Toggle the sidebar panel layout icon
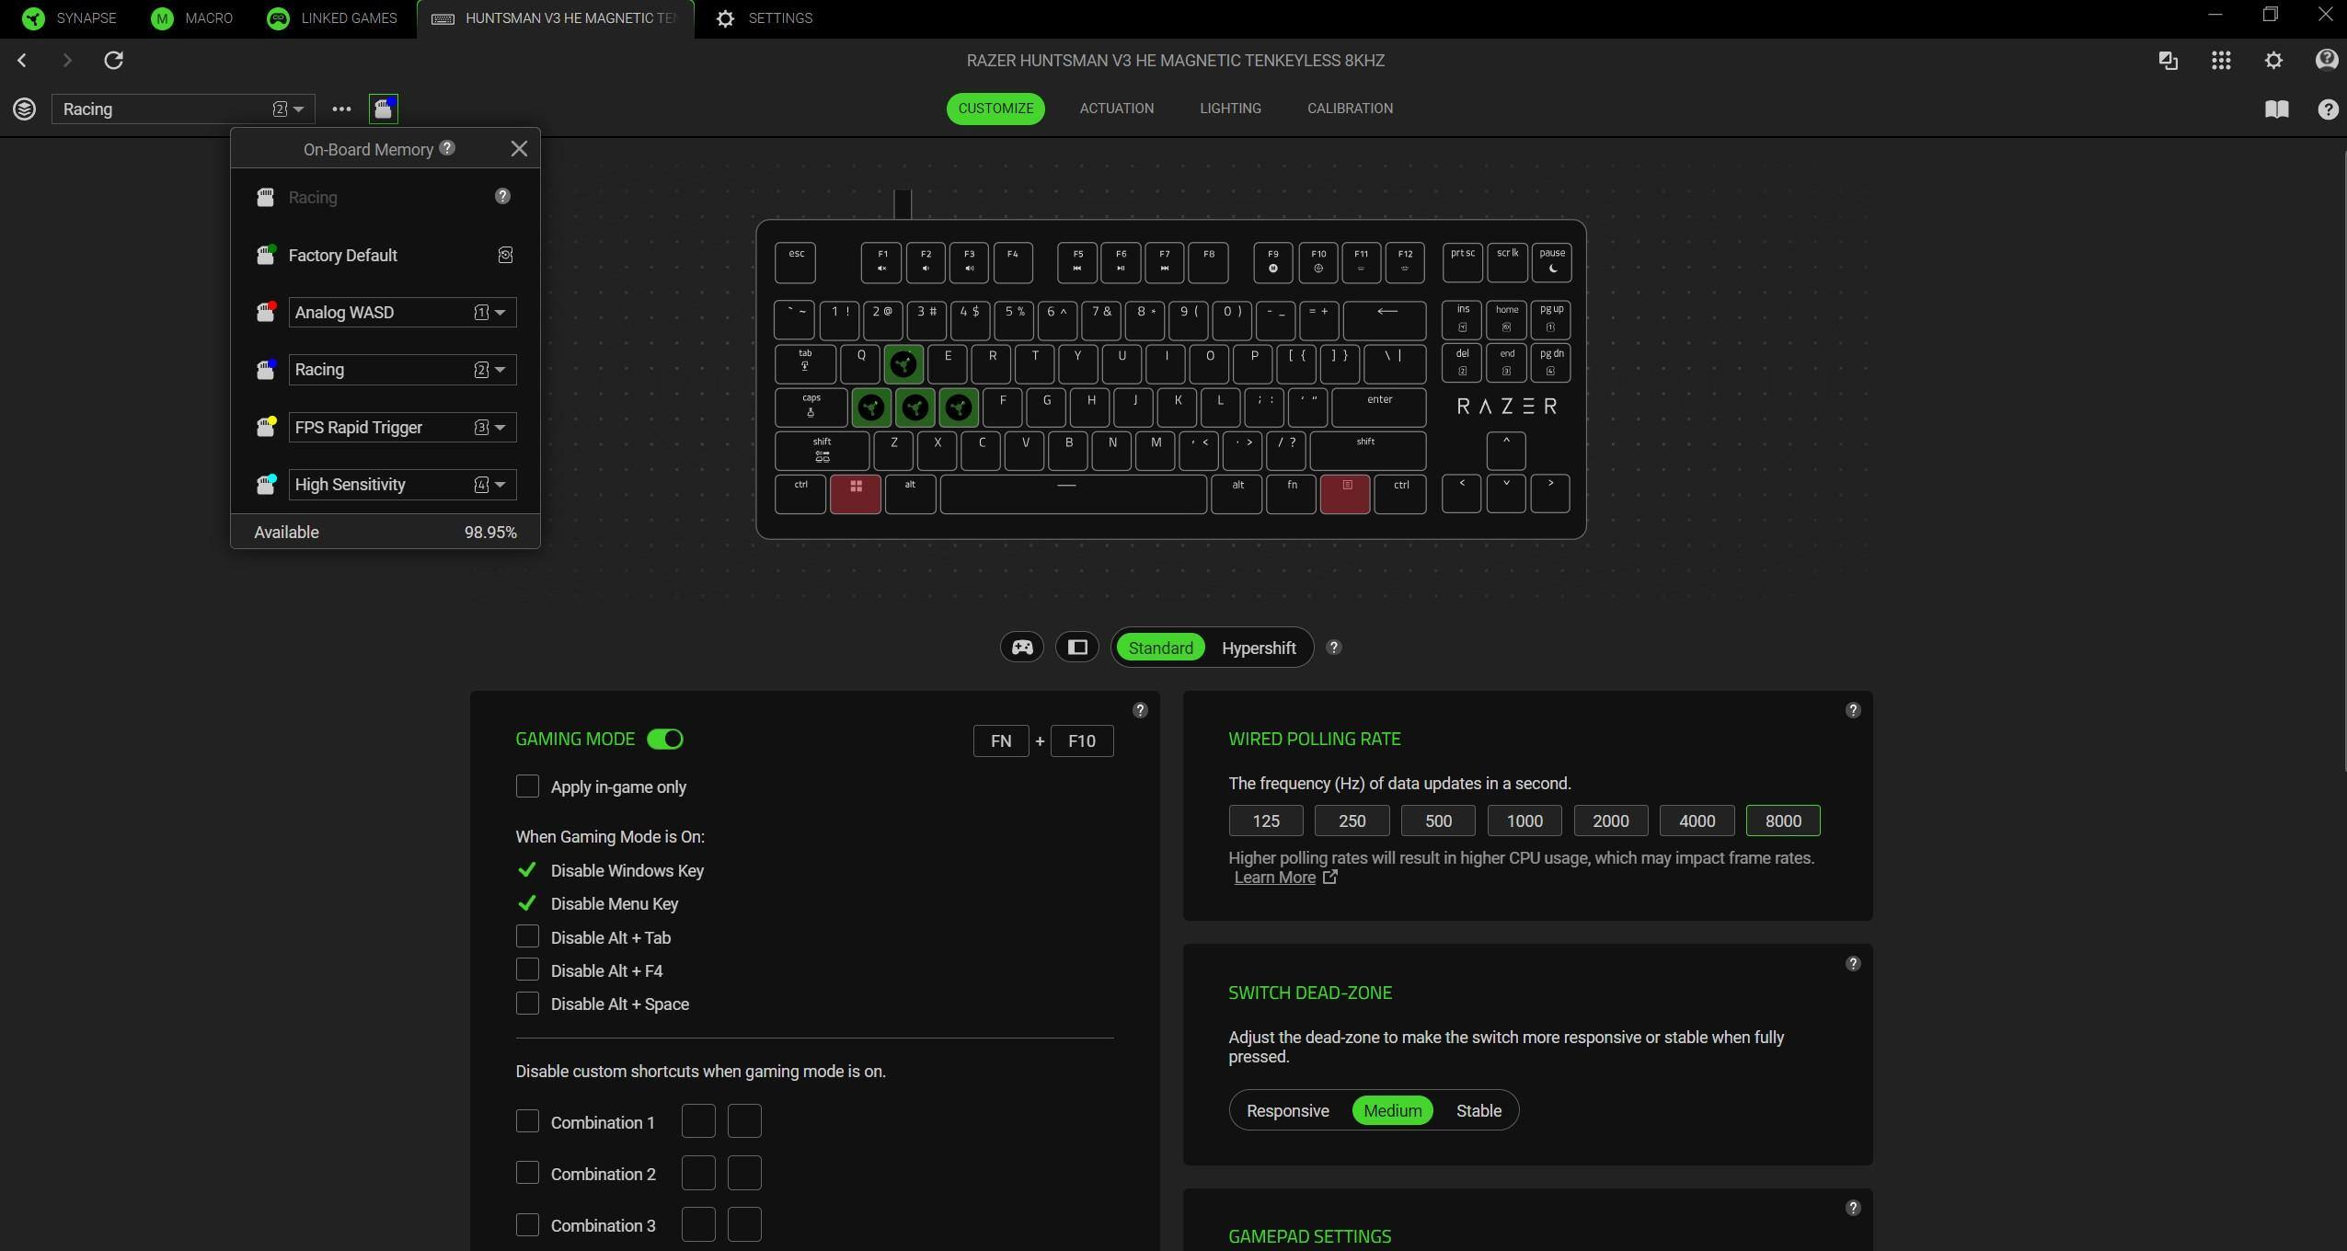The height and width of the screenshot is (1251, 2347). coord(1077,648)
